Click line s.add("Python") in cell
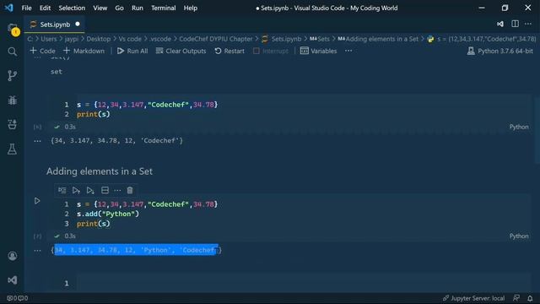This screenshot has width=540, height=304. pos(108,214)
